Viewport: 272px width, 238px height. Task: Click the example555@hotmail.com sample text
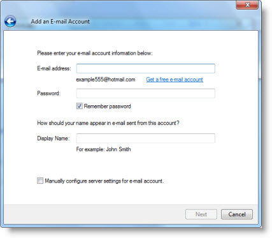point(106,80)
